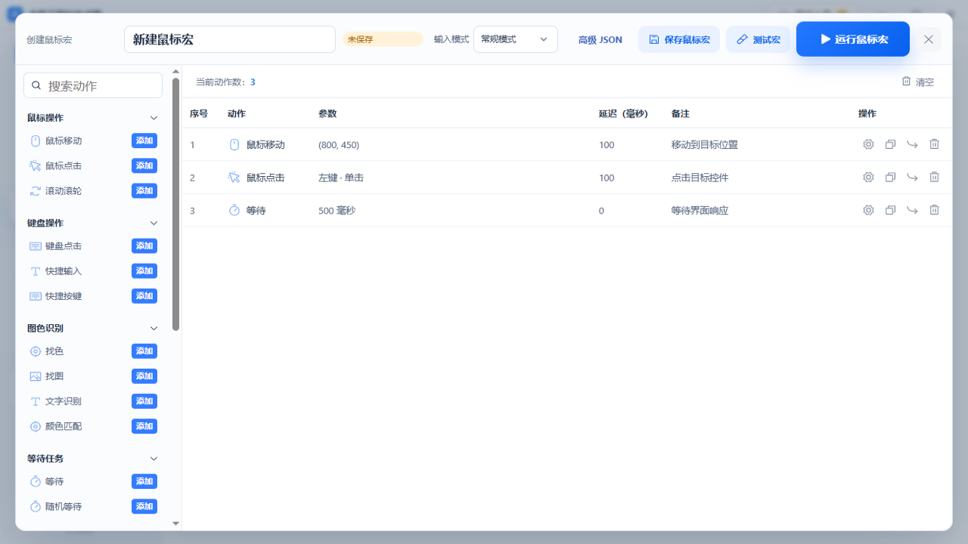The width and height of the screenshot is (968, 544).
Task: Open settings for 鼠标点击 row
Action: [868, 177]
